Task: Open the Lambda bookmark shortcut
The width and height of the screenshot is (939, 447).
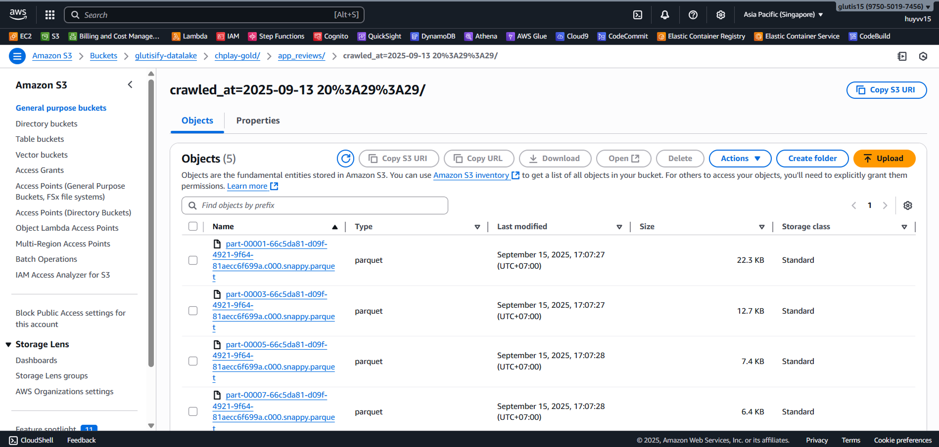Action: [189, 36]
